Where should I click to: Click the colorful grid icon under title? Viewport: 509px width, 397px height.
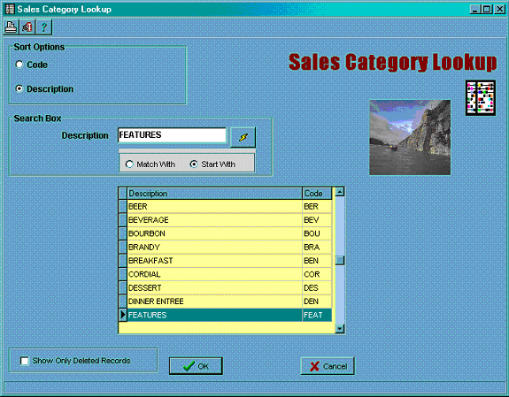481,97
